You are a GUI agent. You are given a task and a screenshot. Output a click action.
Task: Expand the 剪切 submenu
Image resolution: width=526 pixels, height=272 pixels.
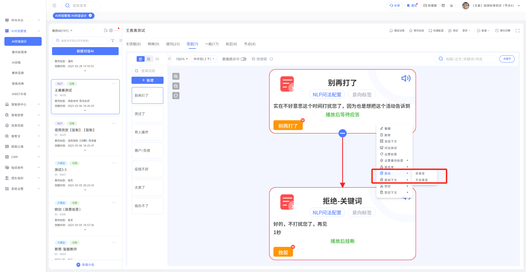(395, 186)
